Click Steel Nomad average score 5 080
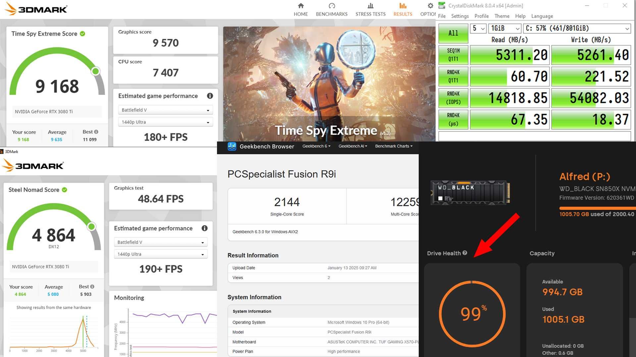636x357 pixels. pos(53,294)
